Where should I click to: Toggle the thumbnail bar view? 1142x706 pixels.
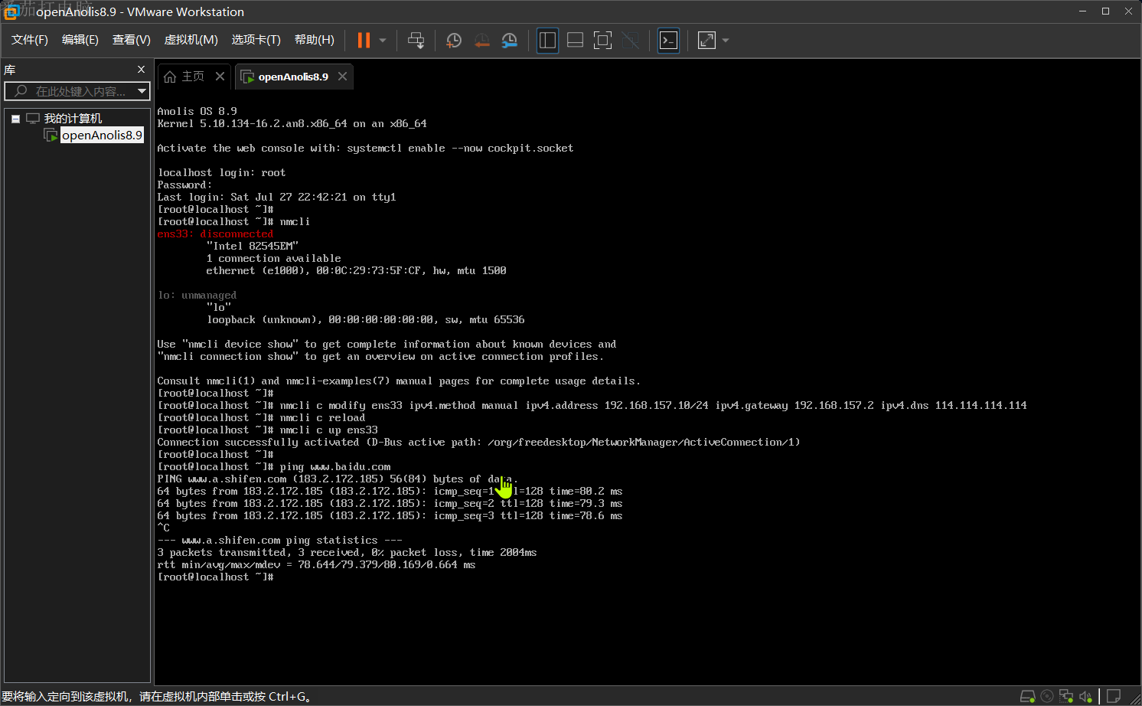point(575,41)
